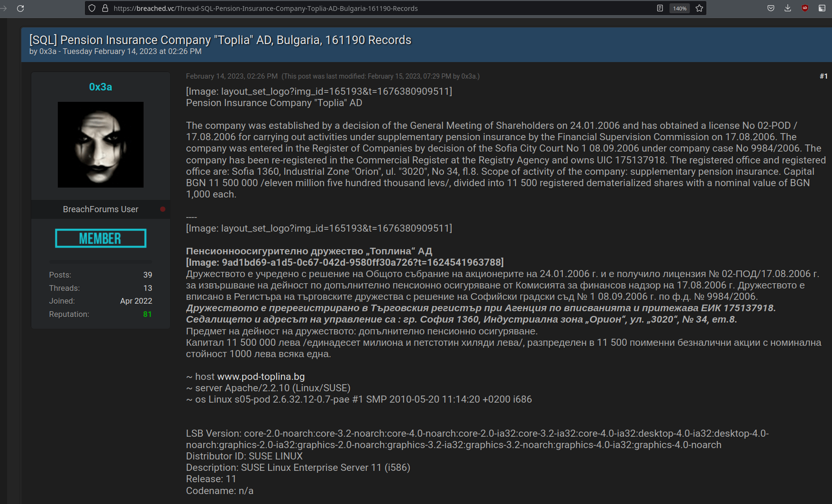Click the forward navigation arrow
This screenshot has height=504, width=832.
3,9
